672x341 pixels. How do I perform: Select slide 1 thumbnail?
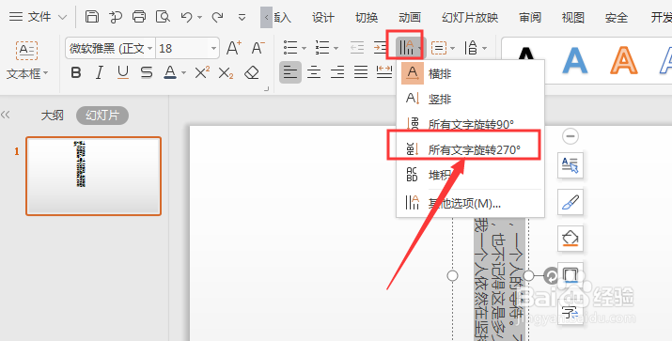point(93,176)
